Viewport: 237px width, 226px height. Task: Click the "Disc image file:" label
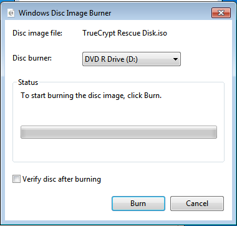point(37,33)
